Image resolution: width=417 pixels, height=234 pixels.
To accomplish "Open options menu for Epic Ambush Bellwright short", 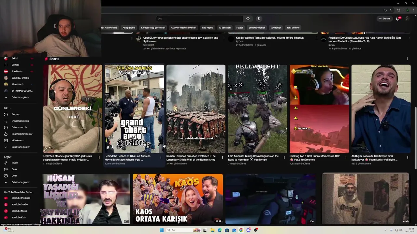I will (x=284, y=157).
